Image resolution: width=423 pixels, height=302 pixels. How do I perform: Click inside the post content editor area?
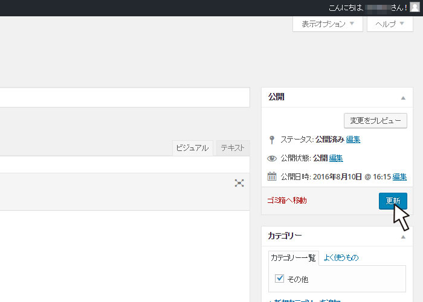point(125,256)
